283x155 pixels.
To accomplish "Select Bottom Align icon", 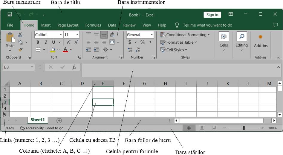I will click(x=104, y=35).
